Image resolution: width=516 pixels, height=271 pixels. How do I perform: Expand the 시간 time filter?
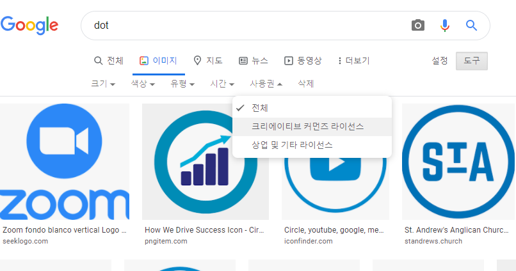point(222,84)
